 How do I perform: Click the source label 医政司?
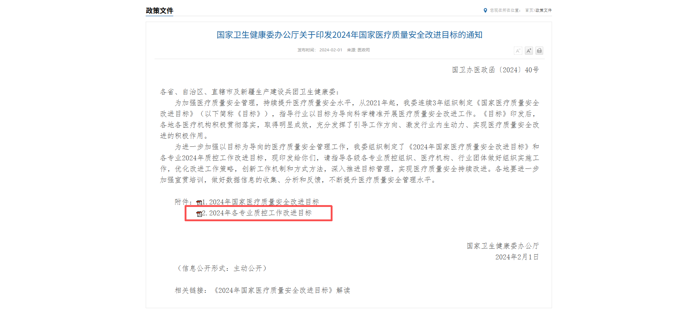[364, 50]
